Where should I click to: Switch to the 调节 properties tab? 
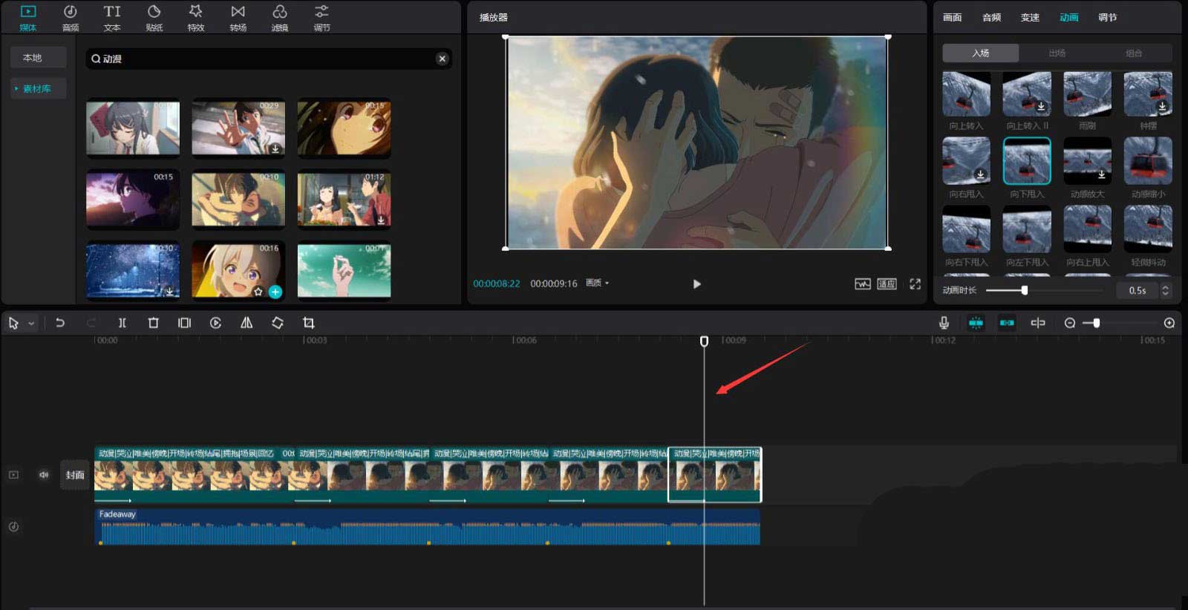[1107, 17]
